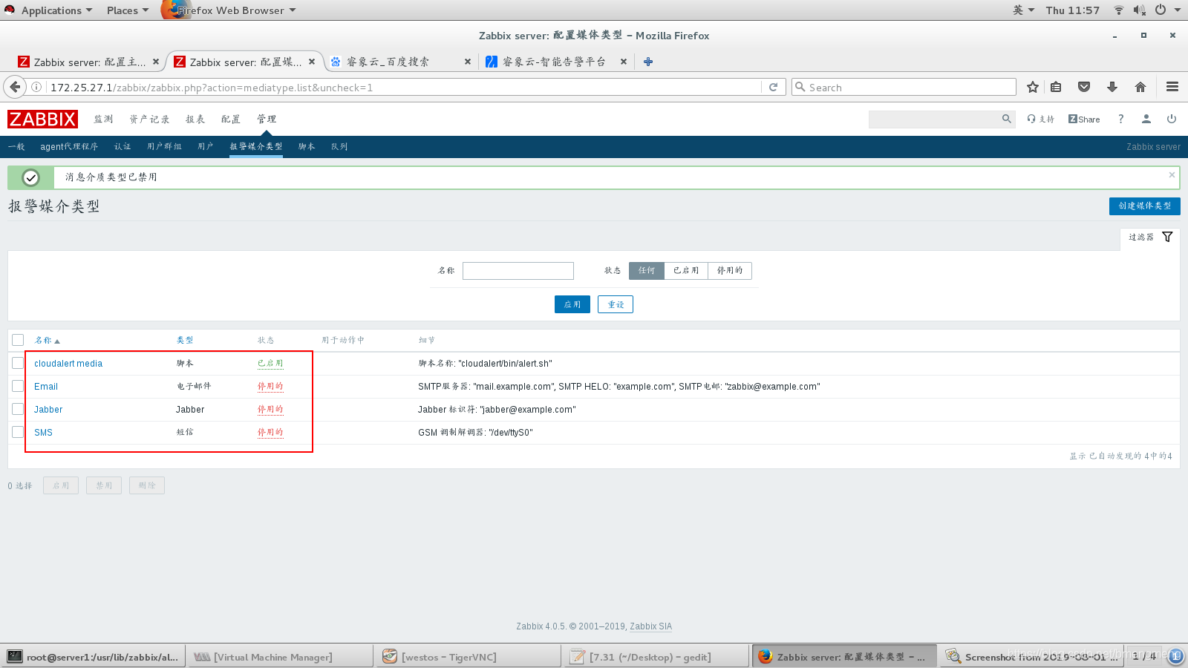The width and height of the screenshot is (1188, 668).
Task: Check the Email row checkbox
Action: click(18, 386)
